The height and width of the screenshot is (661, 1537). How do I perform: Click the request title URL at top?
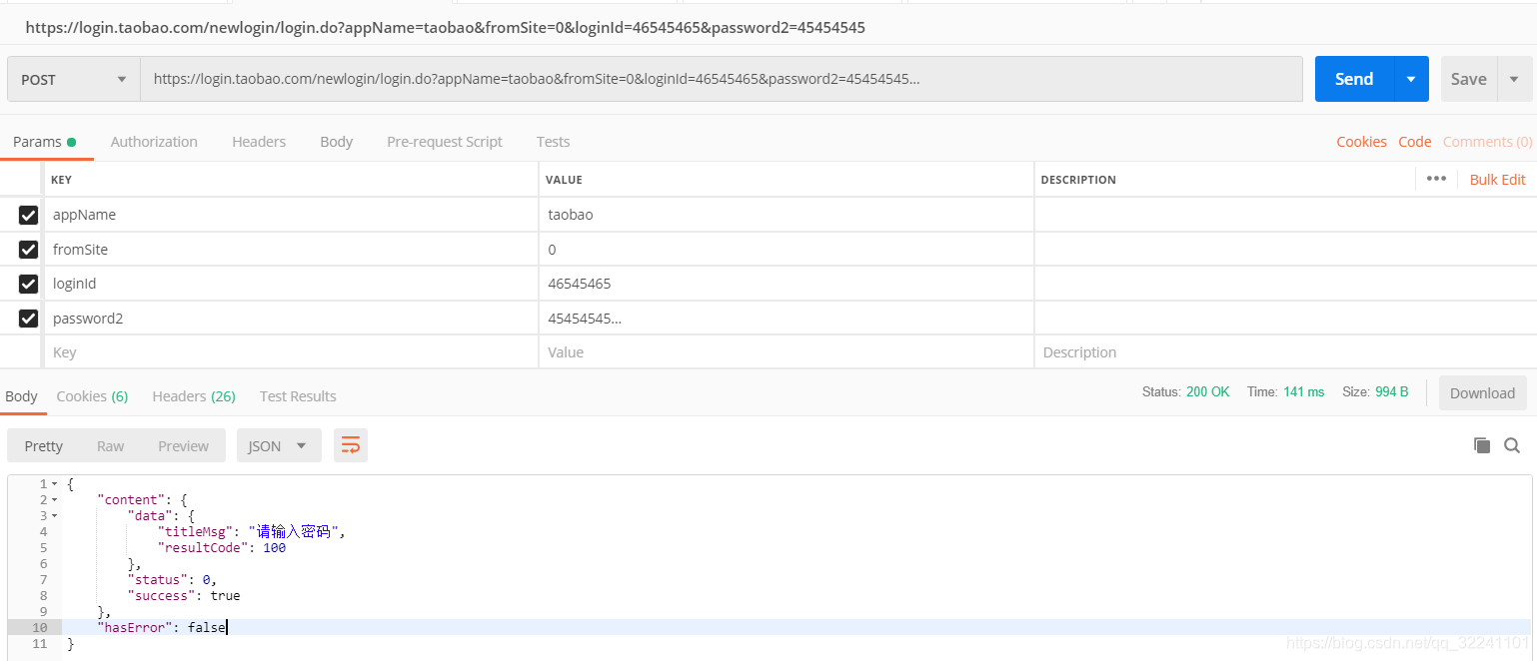tap(446, 28)
